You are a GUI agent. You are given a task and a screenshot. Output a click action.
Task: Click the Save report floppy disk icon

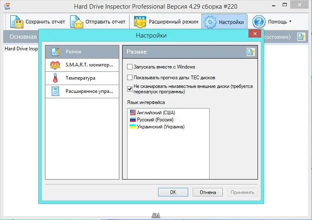tap(17, 22)
